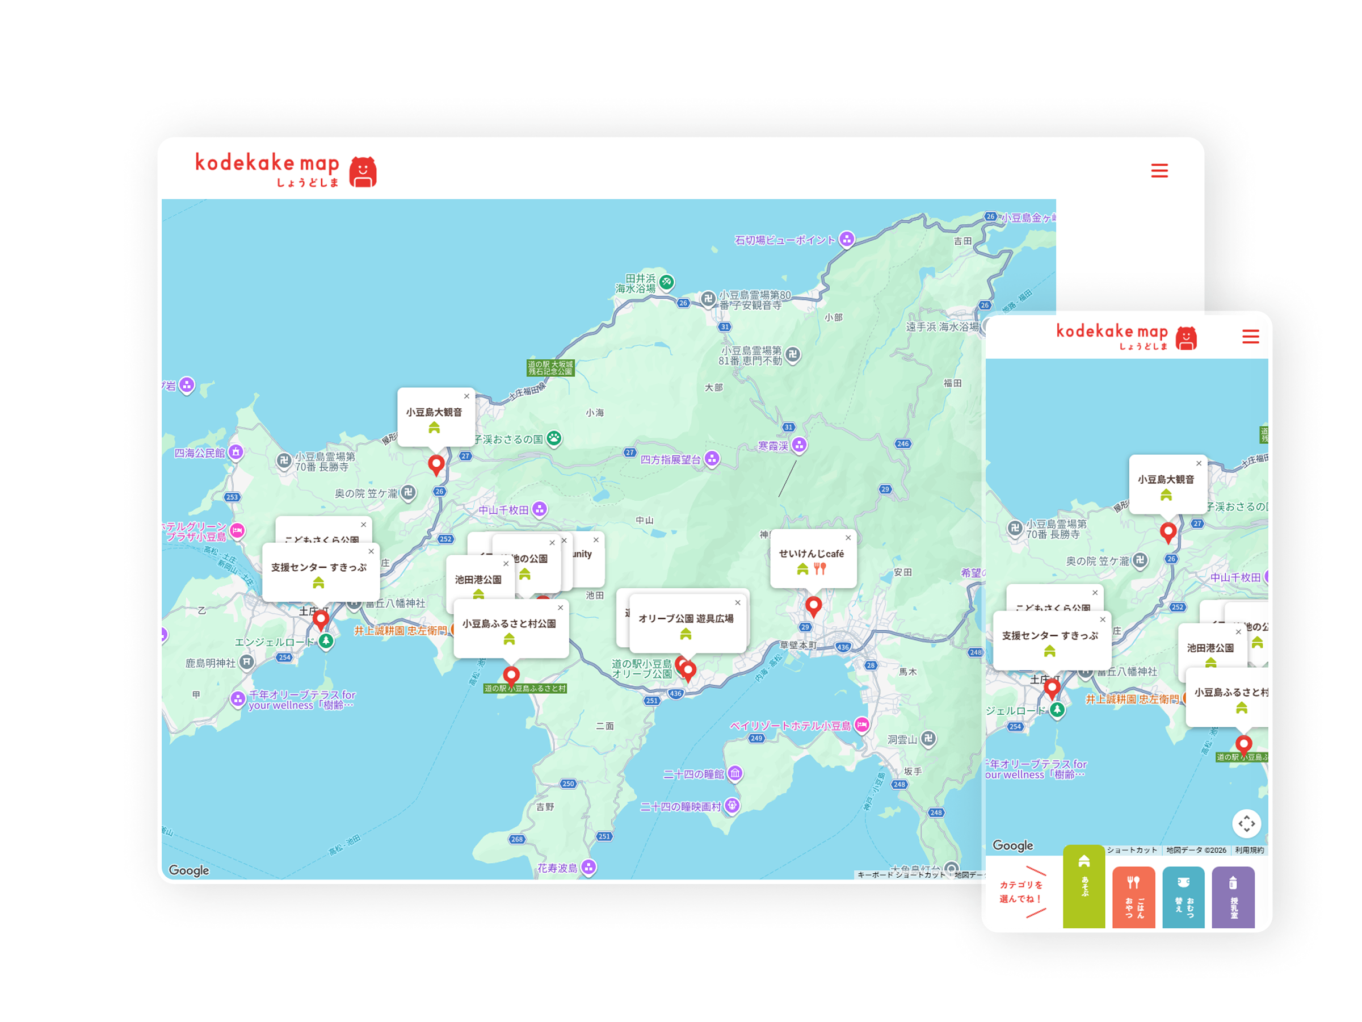Open the mobile view hamburger menu
Screen dimensions: 1362x1022
pyautogui.click(x=1251, y=336)
